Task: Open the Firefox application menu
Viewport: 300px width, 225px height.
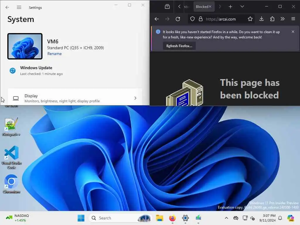Action: [293, 19]
